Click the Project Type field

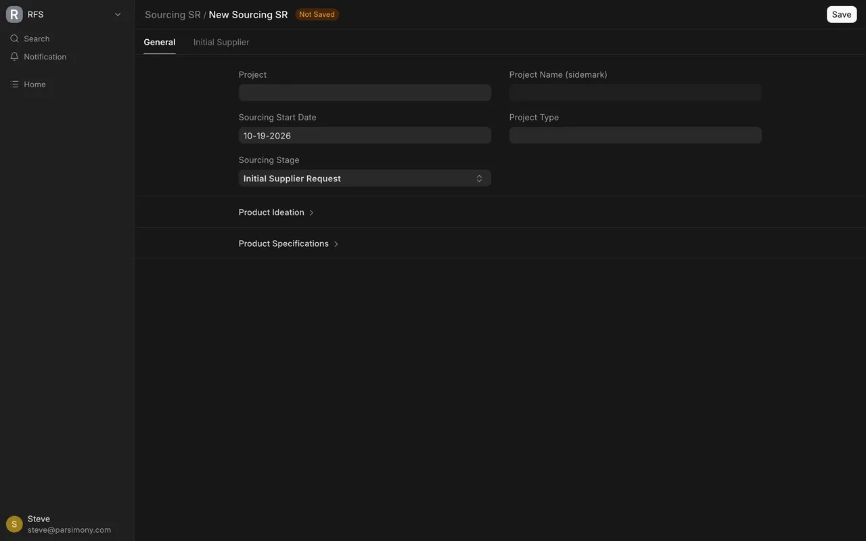tap(635, 135)
